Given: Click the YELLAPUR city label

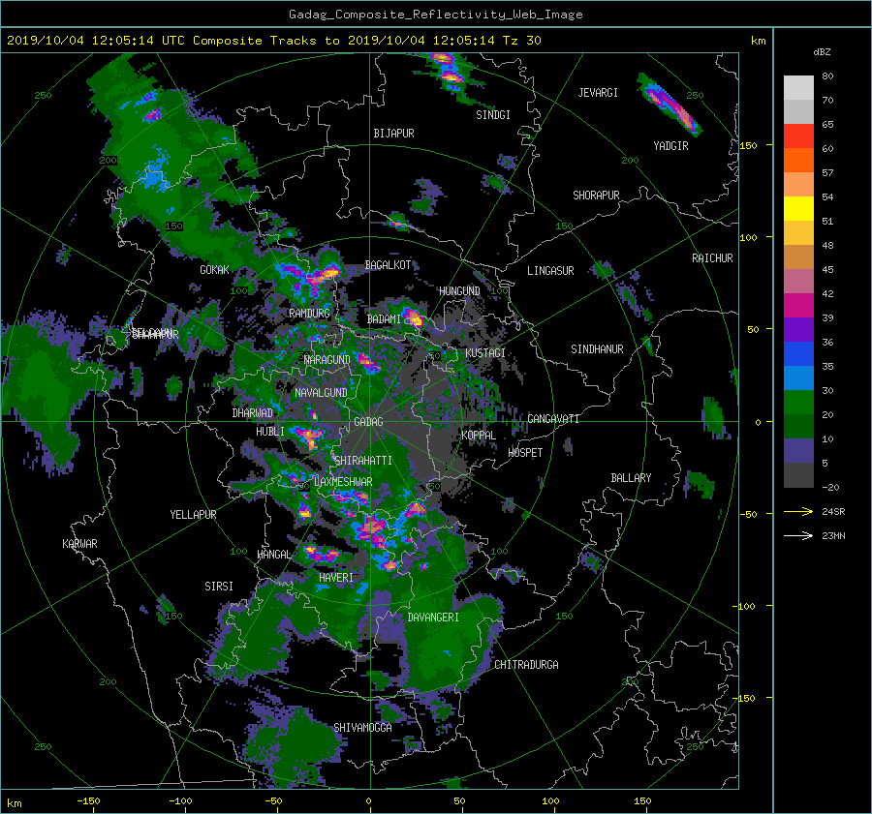Looking at the screenshot, I should point(193,515).
